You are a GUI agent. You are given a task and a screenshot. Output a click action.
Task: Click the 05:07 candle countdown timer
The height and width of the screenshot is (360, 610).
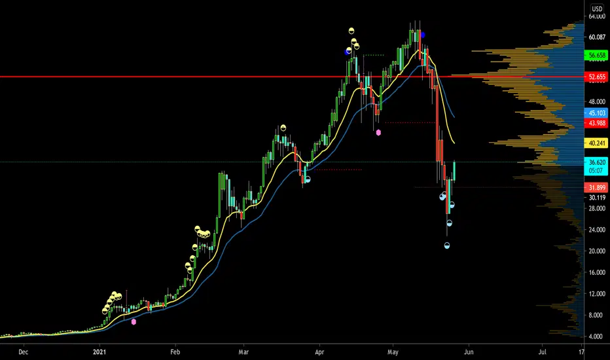596,171
